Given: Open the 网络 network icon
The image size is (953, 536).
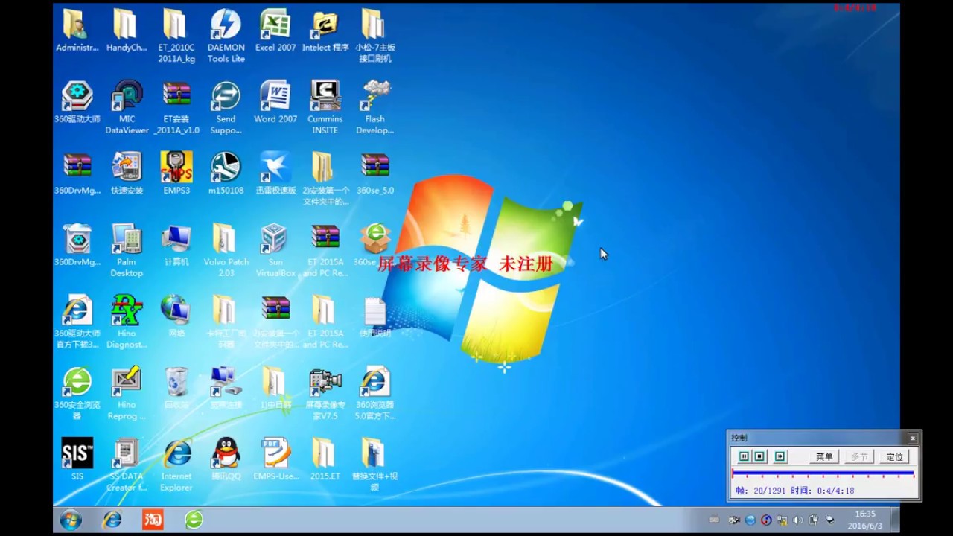Looking at the screenshot, I should tap(176, 316).
